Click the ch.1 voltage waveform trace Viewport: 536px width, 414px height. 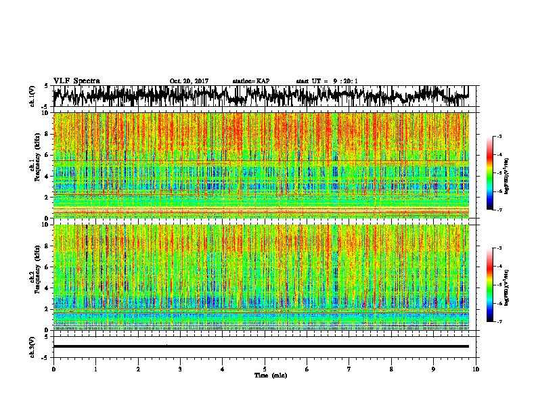[261, 96]
